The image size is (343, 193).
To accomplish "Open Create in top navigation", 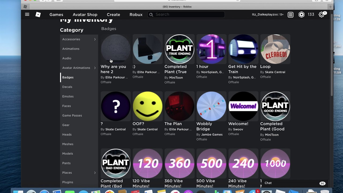I will tap(113, 14).
